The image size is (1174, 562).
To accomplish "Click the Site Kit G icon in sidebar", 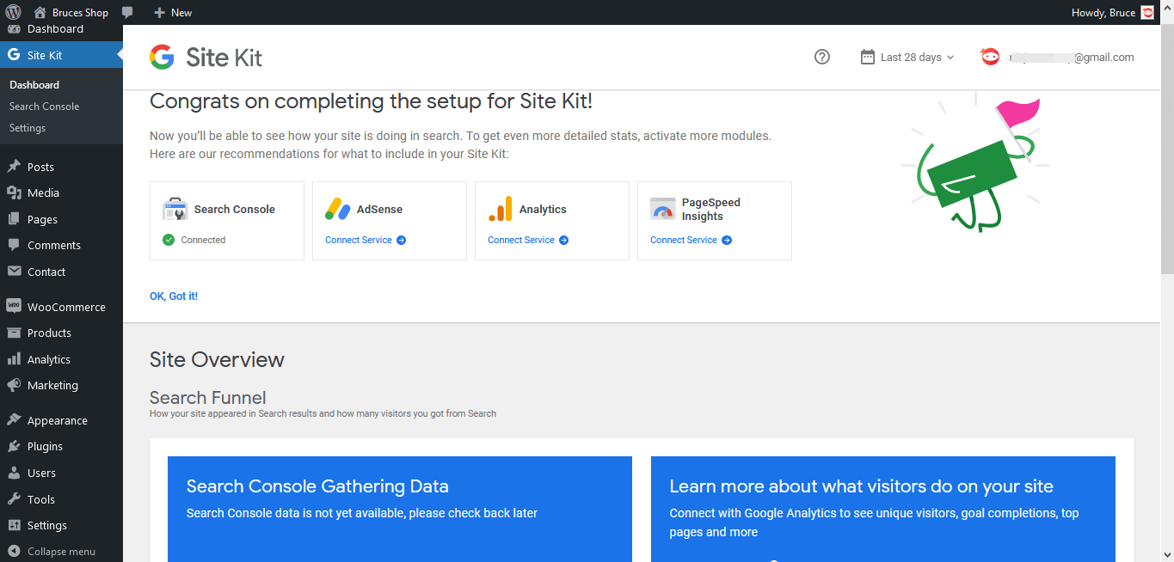I will click(14, 55).
